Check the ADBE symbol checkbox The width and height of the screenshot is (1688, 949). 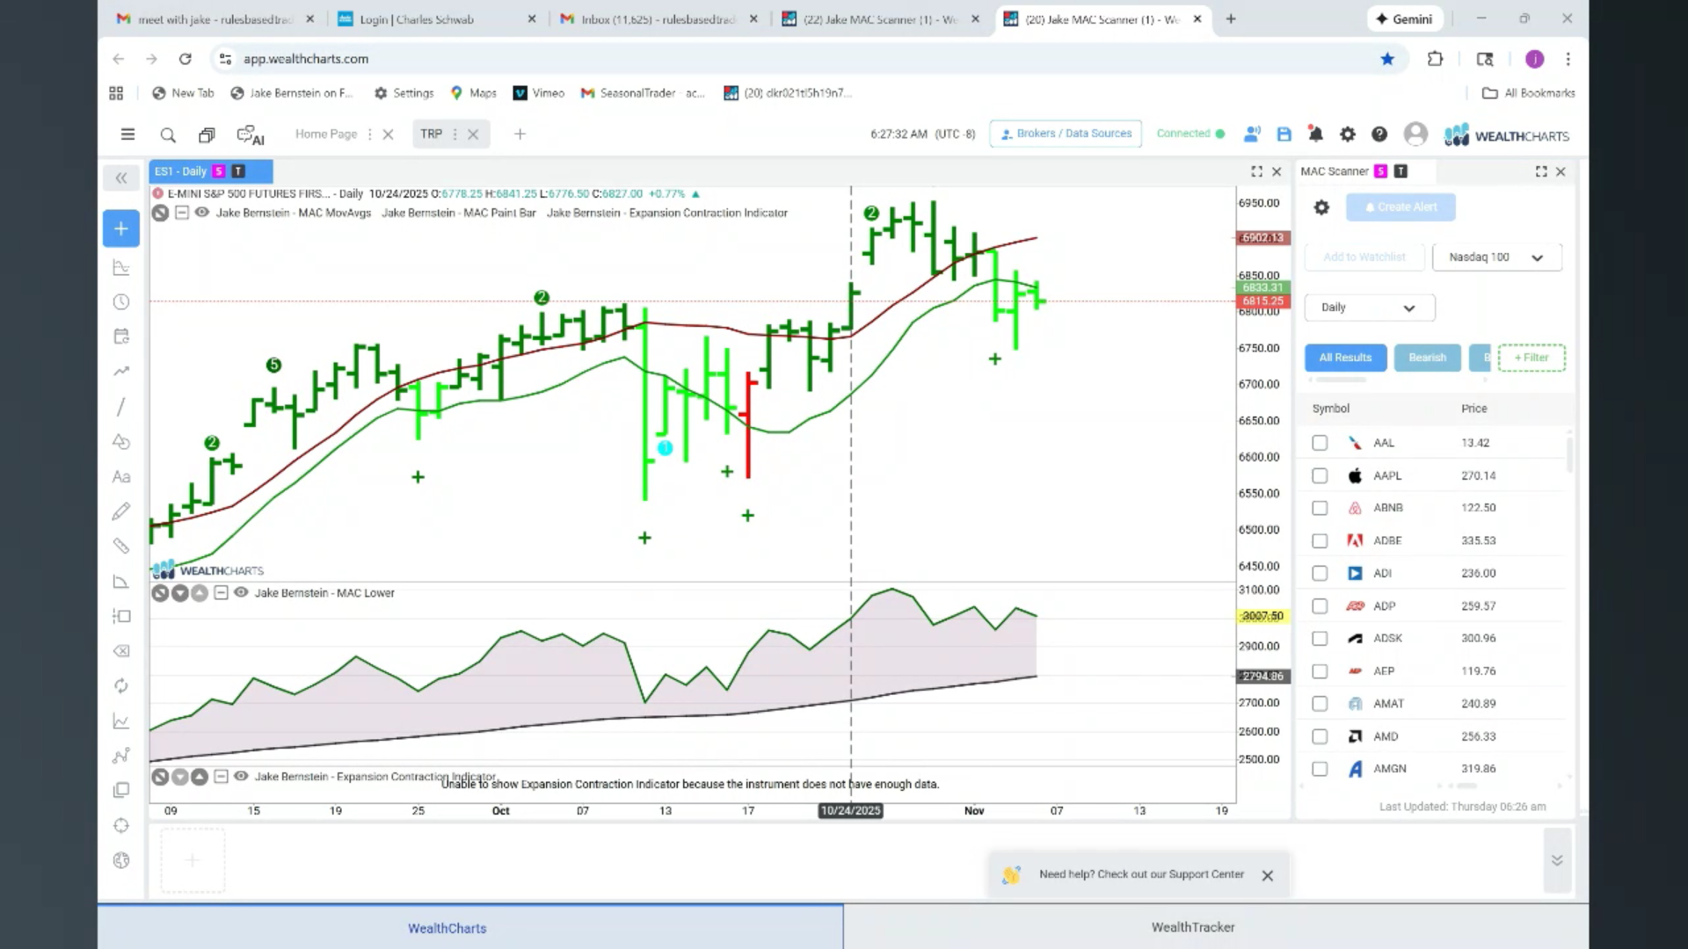(1320, 540)
